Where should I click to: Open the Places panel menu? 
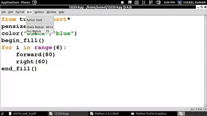(26, 2)
